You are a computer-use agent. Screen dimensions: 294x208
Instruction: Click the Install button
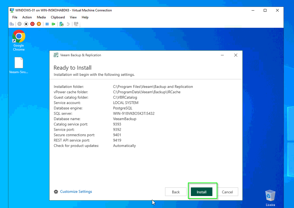(x=202, y=192)
